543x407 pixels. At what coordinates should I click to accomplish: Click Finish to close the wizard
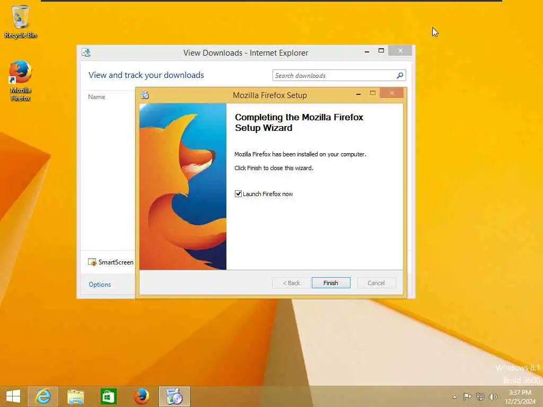(331, 283)
